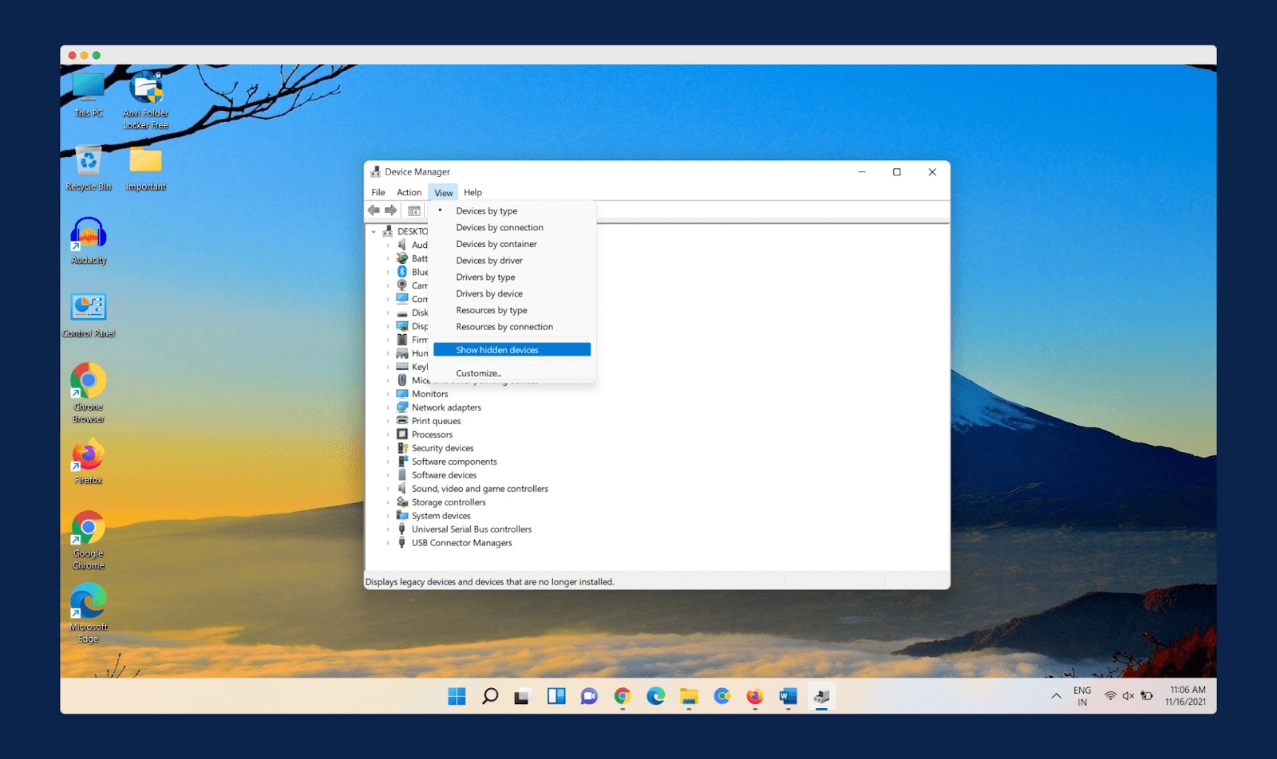The height and width of the screenshot is (759, 1277).
Task: Click the volume icon in system tray
Action: tap(1128, 696)
